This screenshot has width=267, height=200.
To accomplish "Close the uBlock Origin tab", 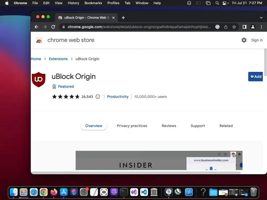I will (113, 18).
